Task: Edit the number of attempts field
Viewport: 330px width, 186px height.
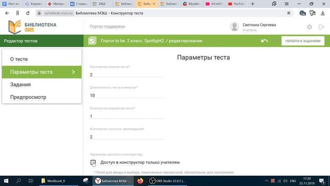Action: pos(127,137)
